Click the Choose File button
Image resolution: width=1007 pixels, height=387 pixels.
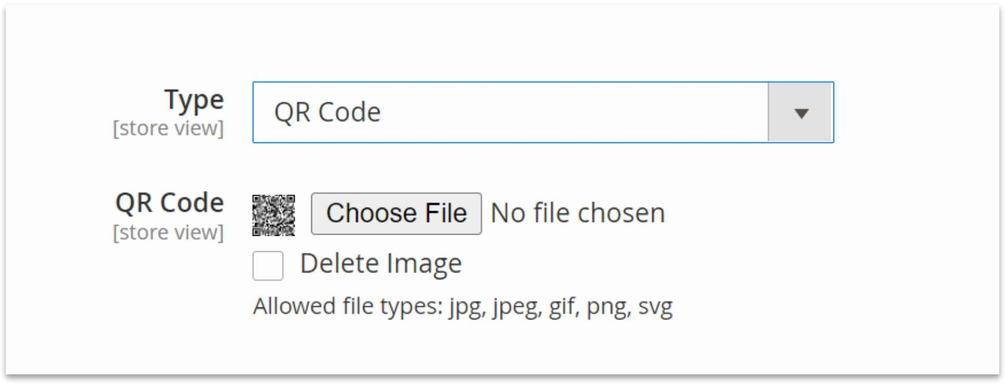click(396, 213)
